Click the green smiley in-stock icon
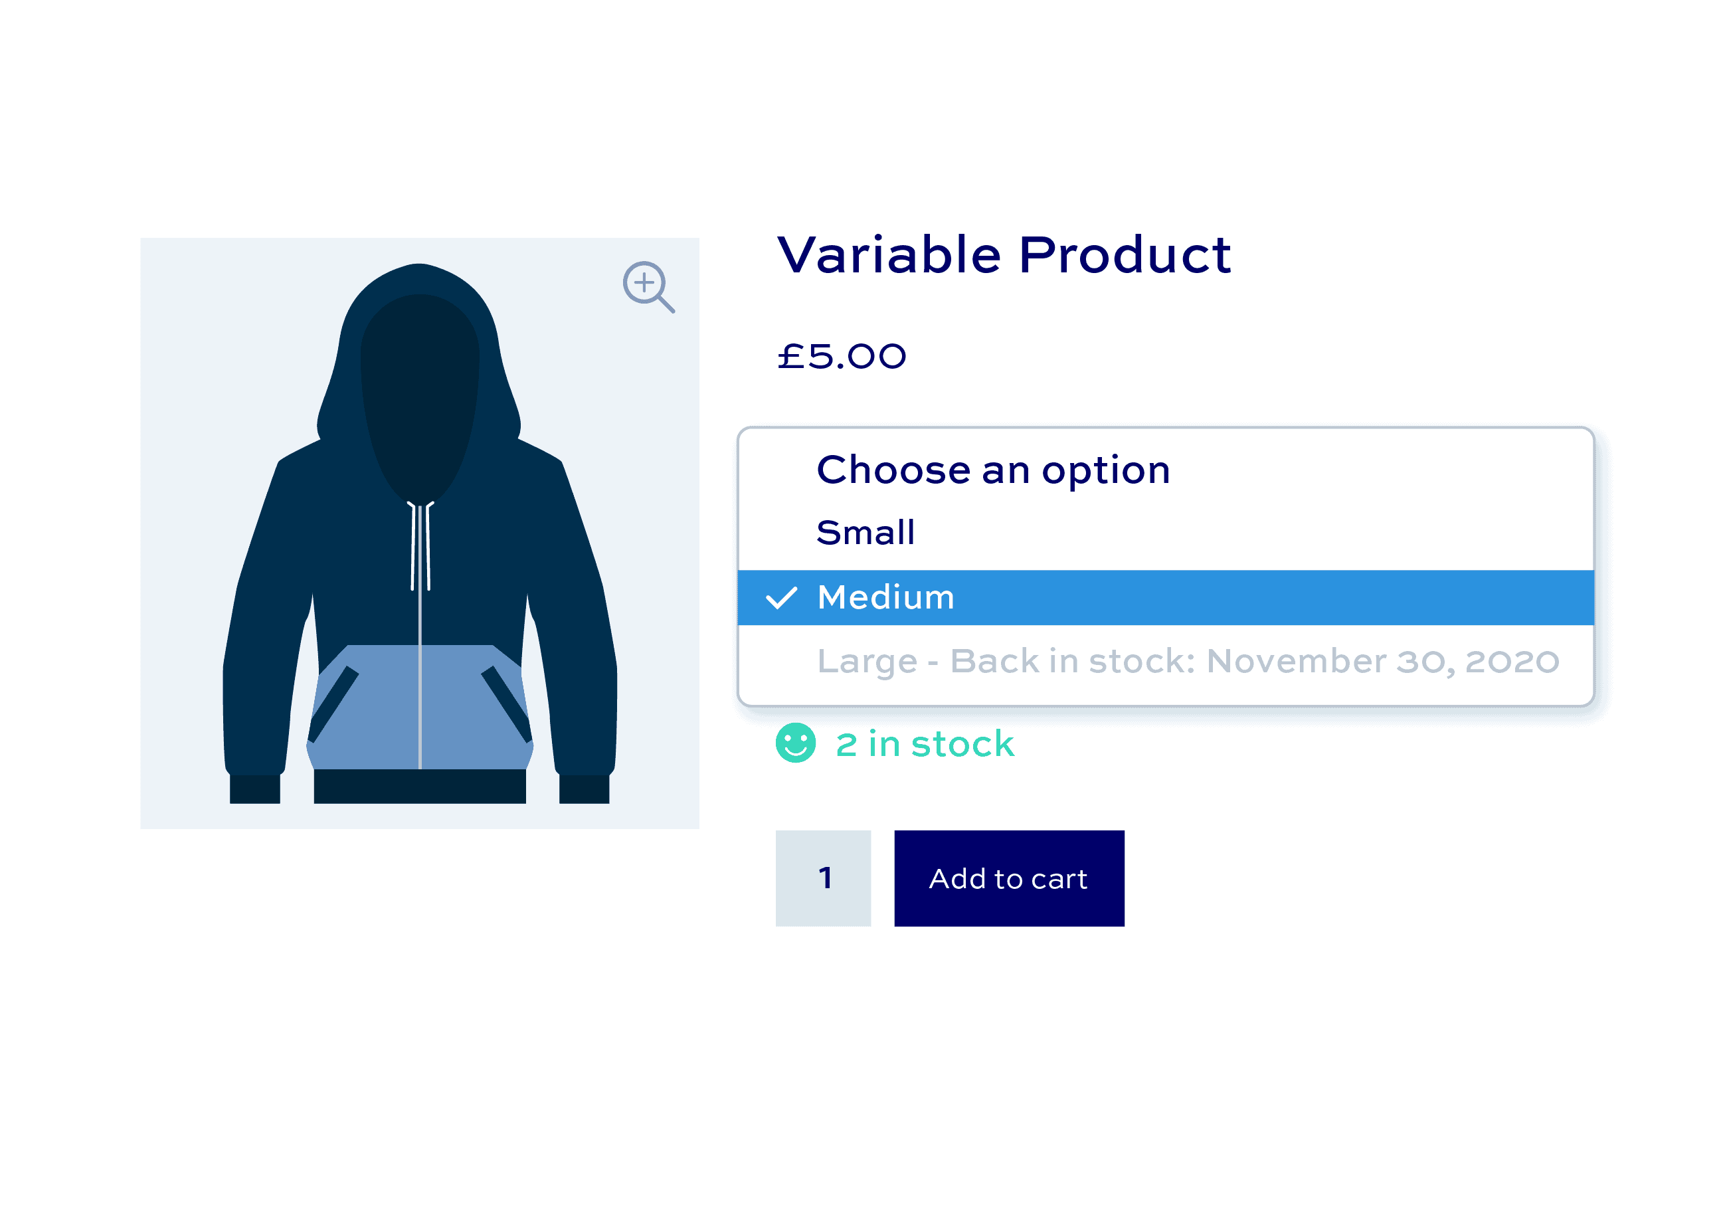 coord(795,743)
